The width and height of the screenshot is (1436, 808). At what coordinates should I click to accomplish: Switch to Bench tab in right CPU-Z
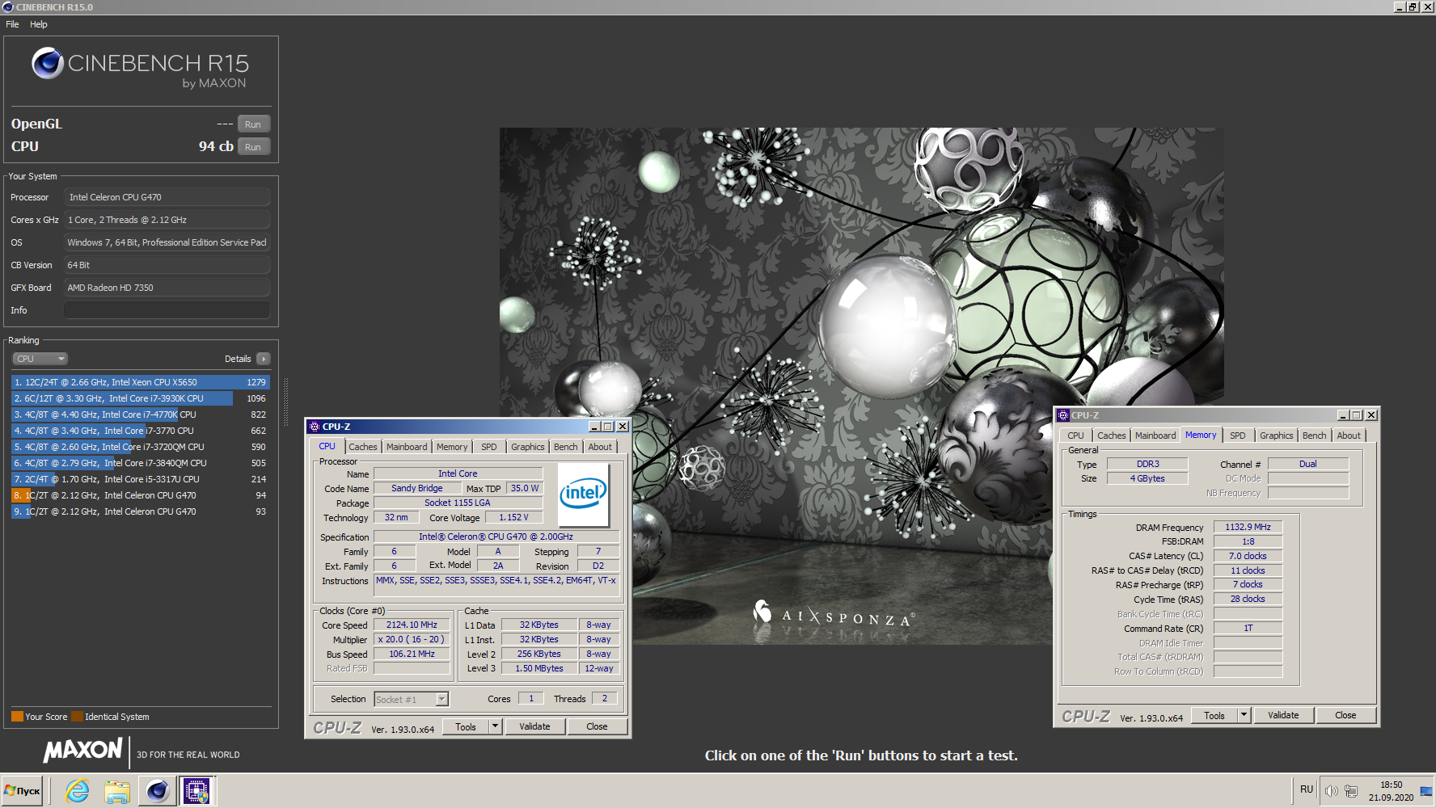tap(1315, 436)
